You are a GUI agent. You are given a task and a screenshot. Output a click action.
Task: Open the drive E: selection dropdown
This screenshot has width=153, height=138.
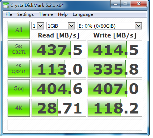point(109,26)
